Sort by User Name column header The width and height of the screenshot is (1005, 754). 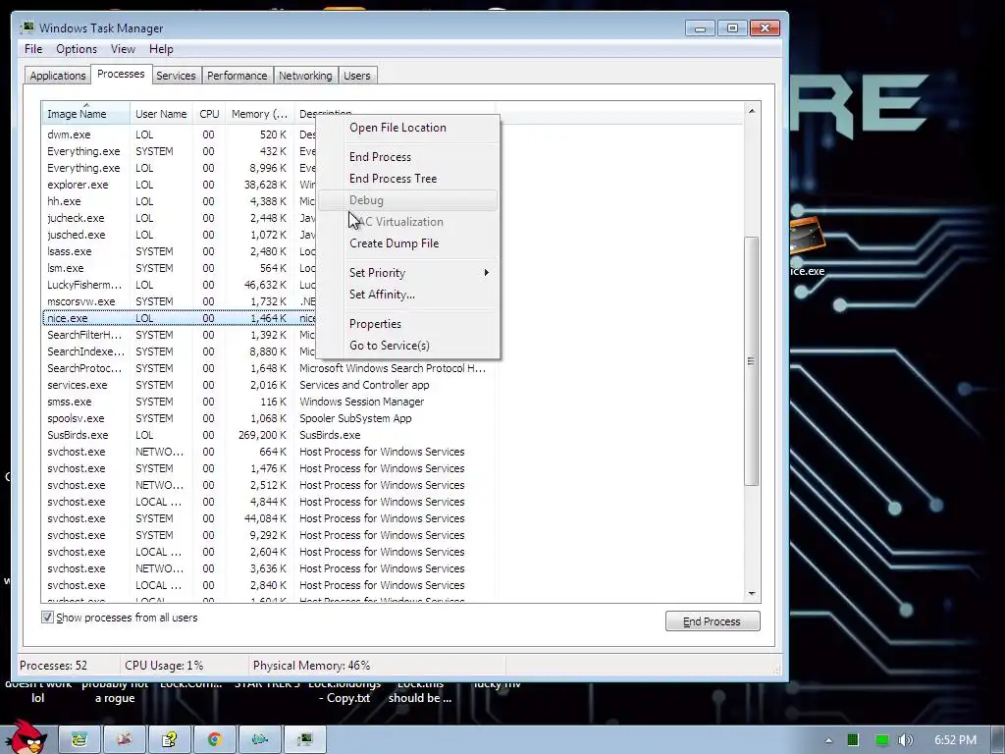click(x=161, y=114)
